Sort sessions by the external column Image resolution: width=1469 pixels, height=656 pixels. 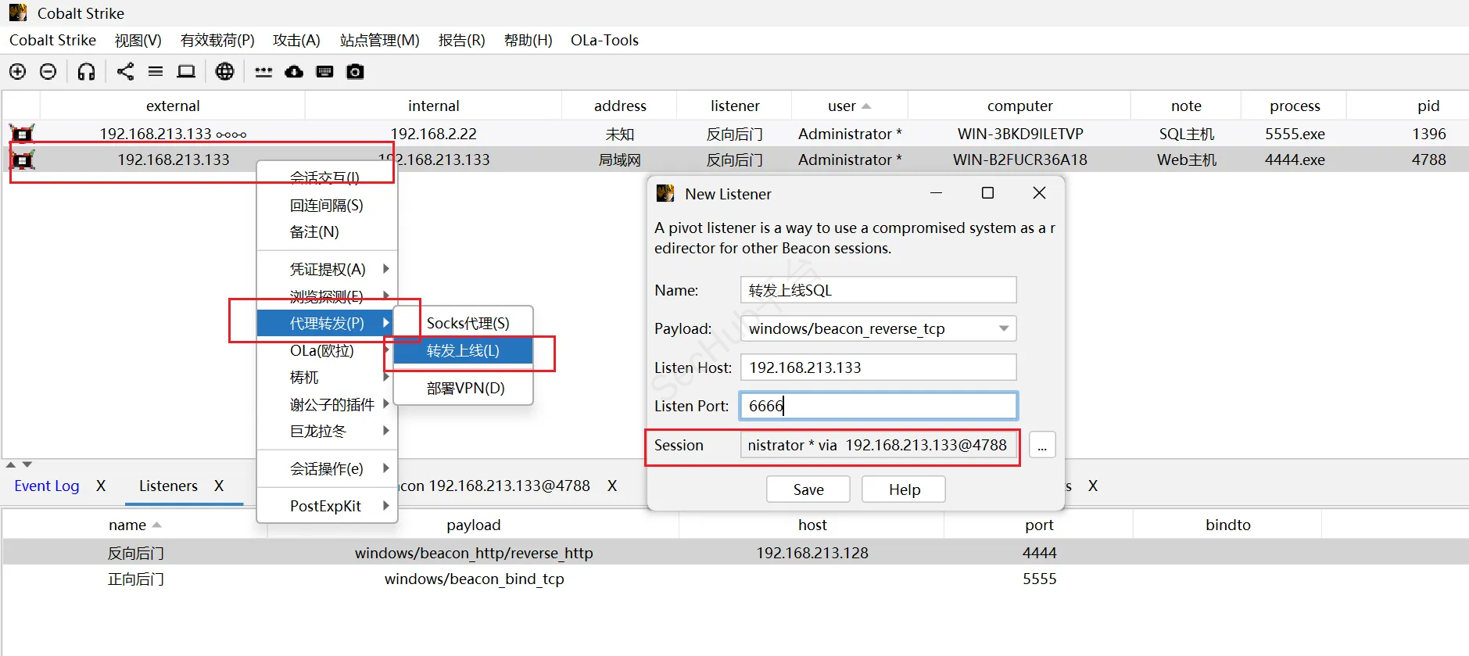click(x=173, y=106)
